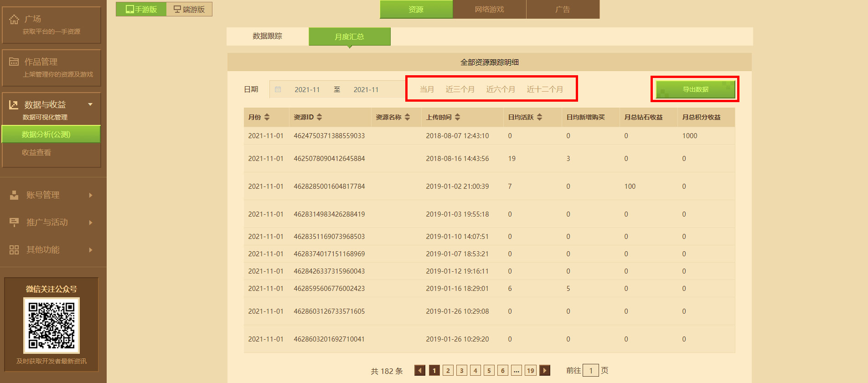
Task: Sort by 日均活跃 using sort arrows
Action: tap(539, 117)
